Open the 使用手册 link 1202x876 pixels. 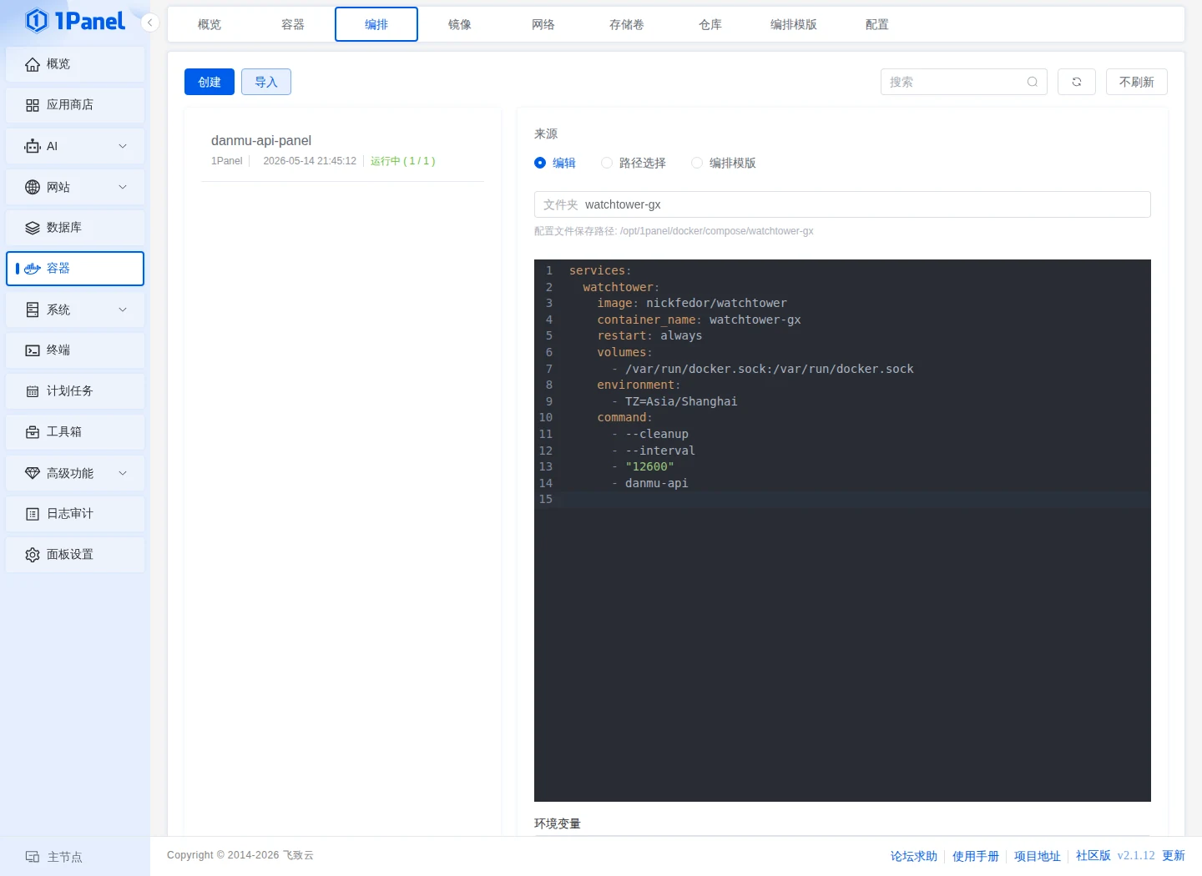point(976,856)
